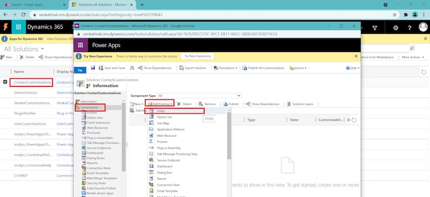Open the File menu button
This screenshot has height=197, width=430.
pyautogui.click(x=80, y=70)
